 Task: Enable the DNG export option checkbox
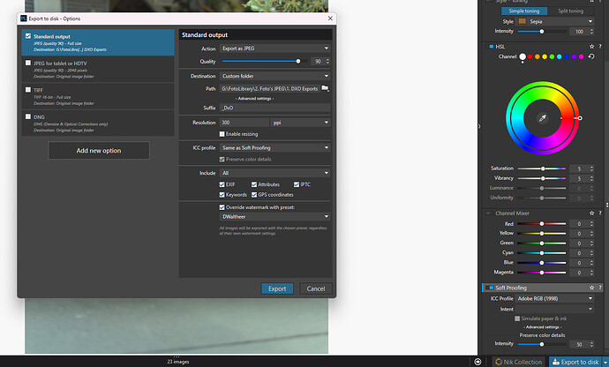click(28, 116)
